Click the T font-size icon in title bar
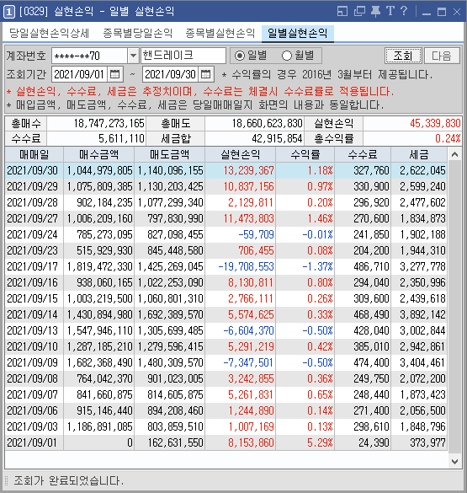467x493 pixels. coord(390,11)
